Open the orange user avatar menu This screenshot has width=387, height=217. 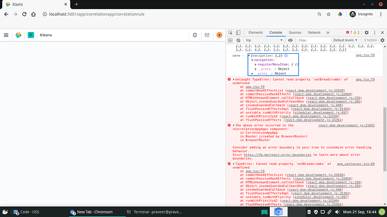click(219, 35)
